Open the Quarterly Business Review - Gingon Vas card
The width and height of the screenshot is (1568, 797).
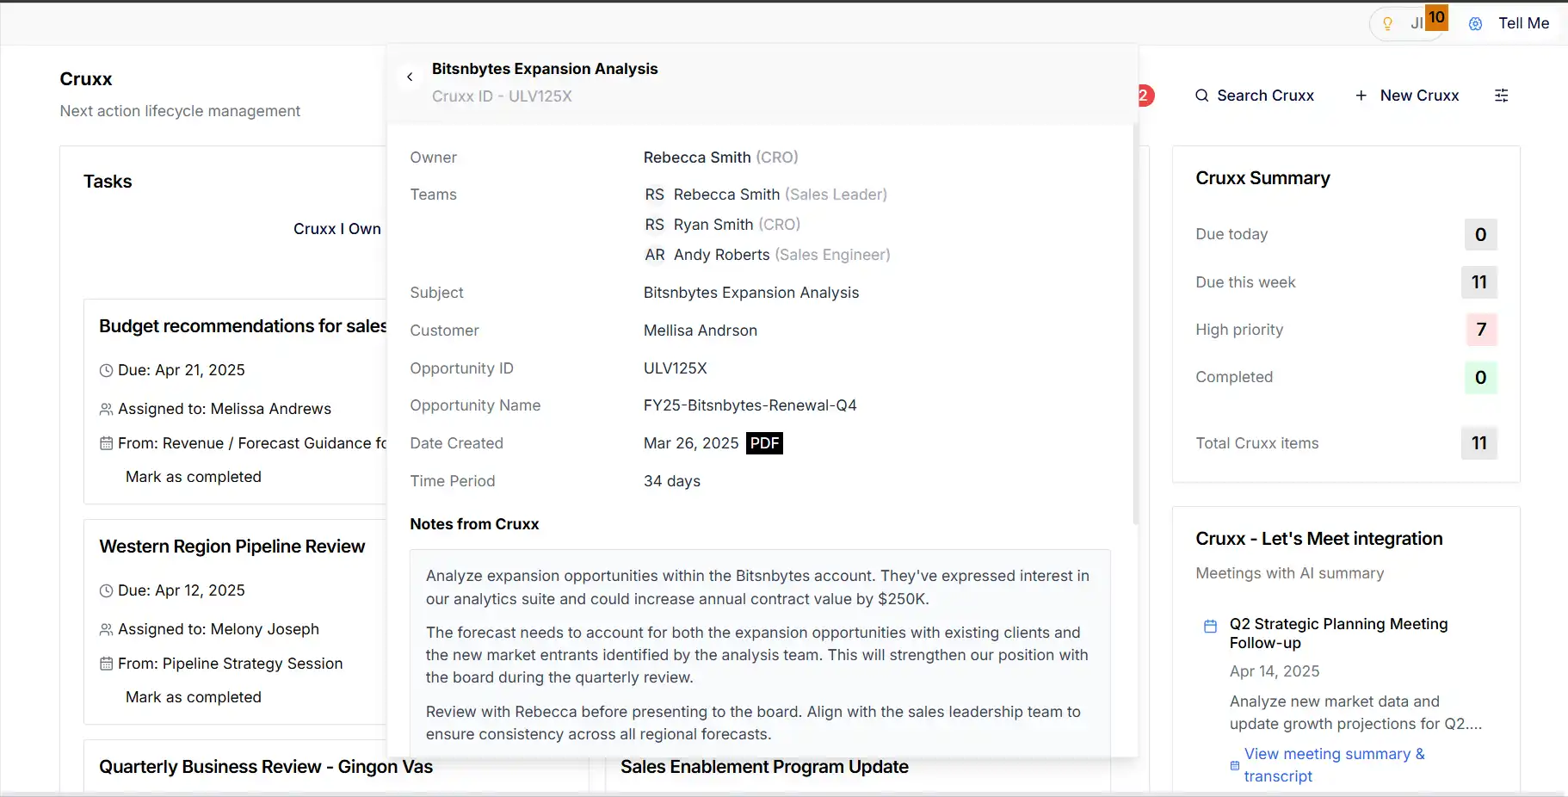265,767
